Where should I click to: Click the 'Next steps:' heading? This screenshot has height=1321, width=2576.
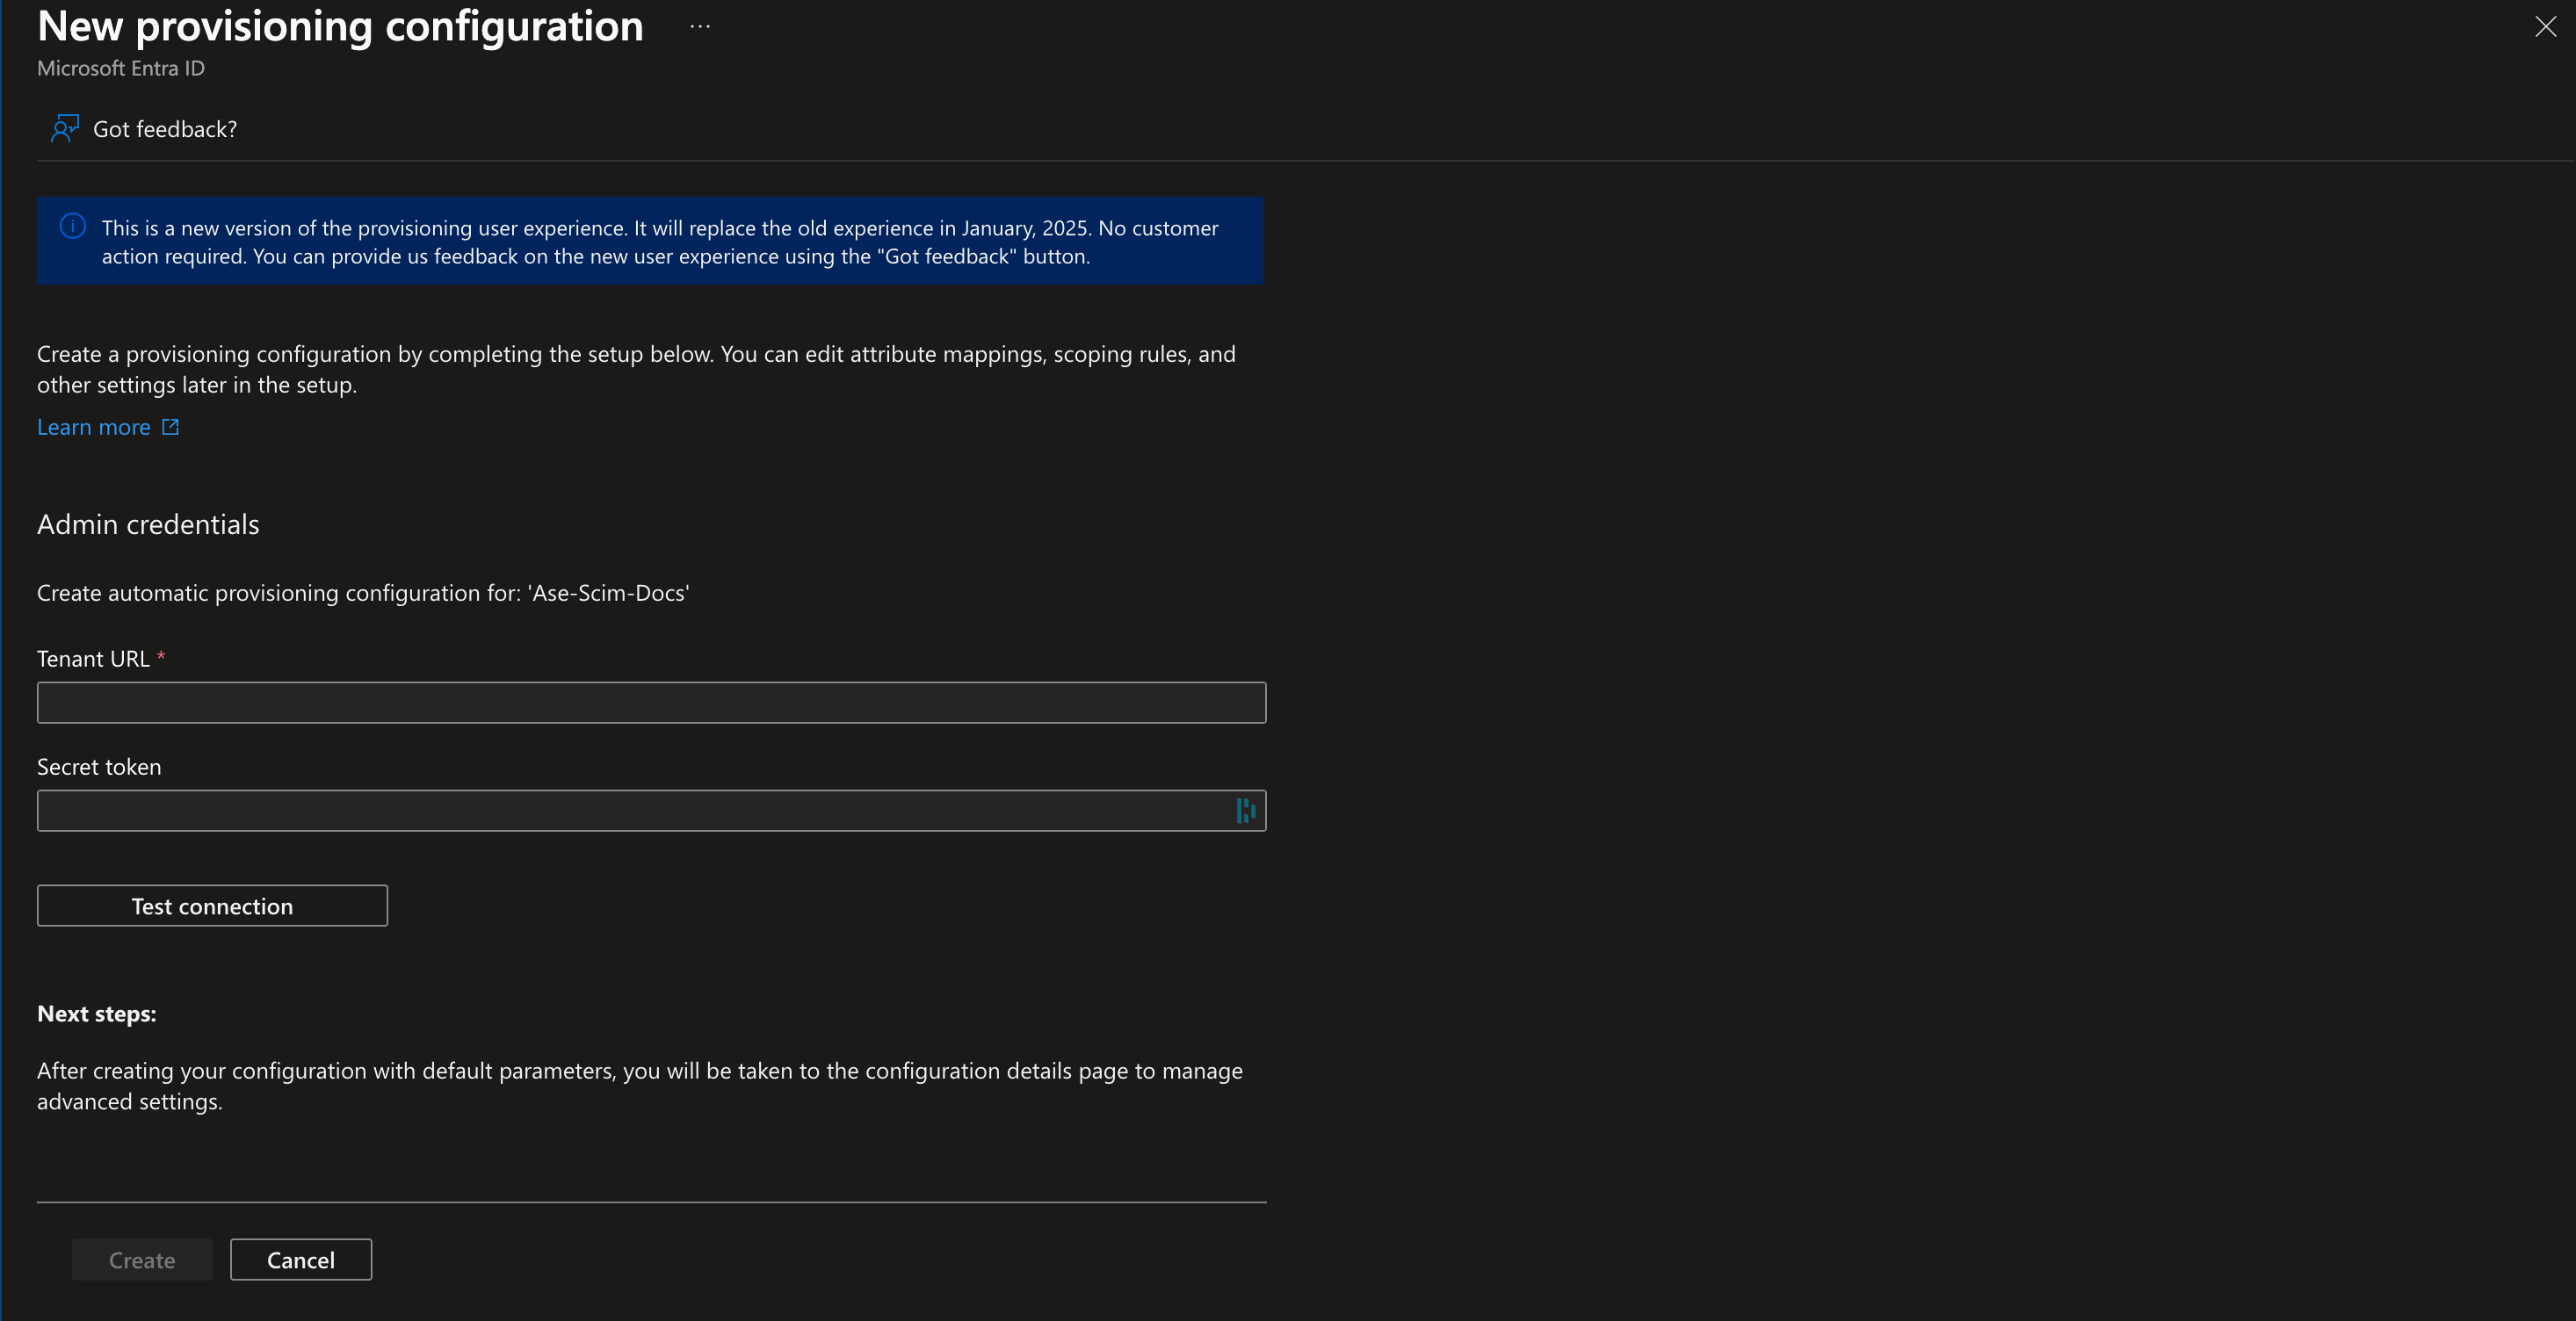click(x=96, y=1012)
